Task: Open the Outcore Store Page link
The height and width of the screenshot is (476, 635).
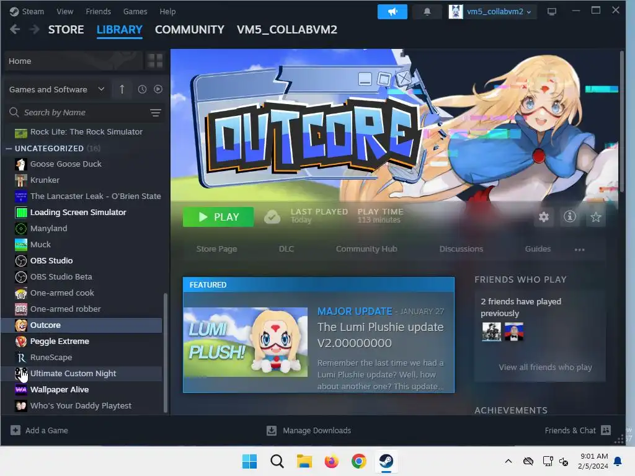Action: (x=216, y=249)
